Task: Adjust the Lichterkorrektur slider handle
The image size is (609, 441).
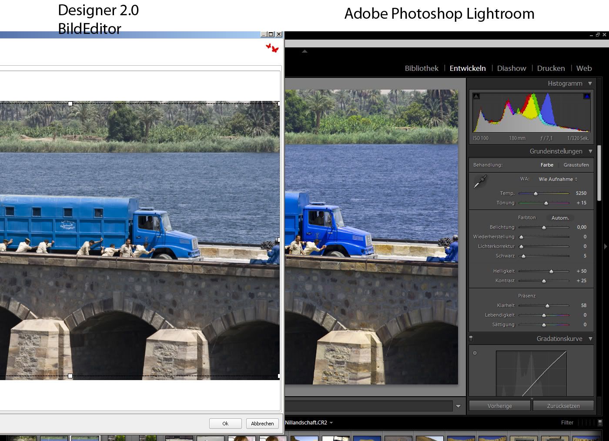Action: point(522,247)
